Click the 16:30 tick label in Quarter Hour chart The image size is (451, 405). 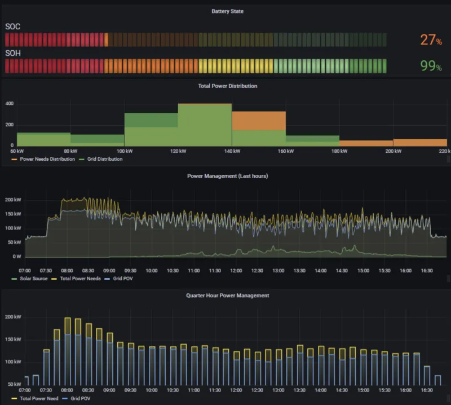[x=427, y=390]
